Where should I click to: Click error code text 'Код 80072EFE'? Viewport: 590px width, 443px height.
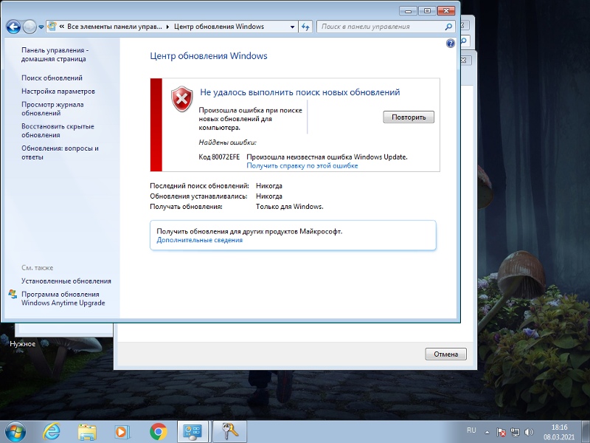[x=219, y=157]
